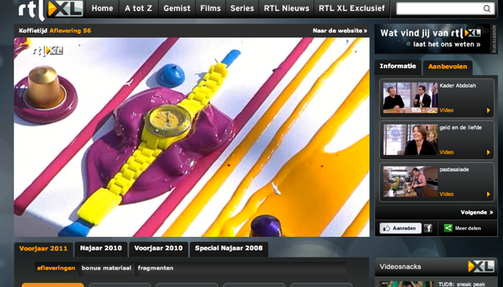Click XL logo in Videosnacks header

(481, 266)
